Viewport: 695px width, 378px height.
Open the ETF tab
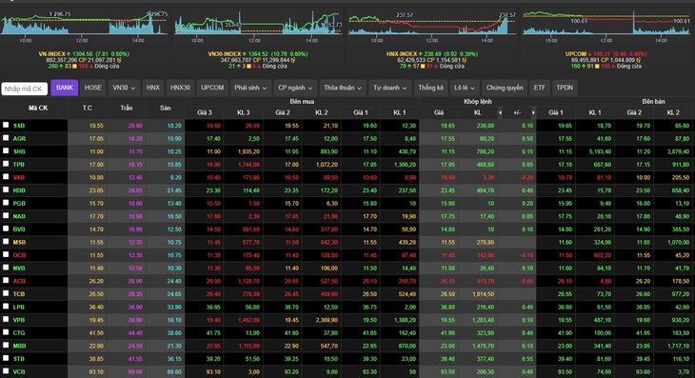[x=540, y=88]
